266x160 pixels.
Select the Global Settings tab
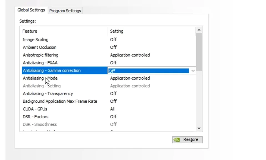click(x=31, y=10)
